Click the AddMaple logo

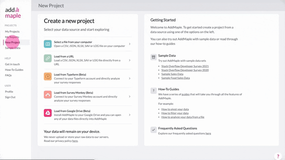(13, 13)
